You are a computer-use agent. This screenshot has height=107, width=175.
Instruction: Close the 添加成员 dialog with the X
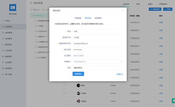(122, 10)
